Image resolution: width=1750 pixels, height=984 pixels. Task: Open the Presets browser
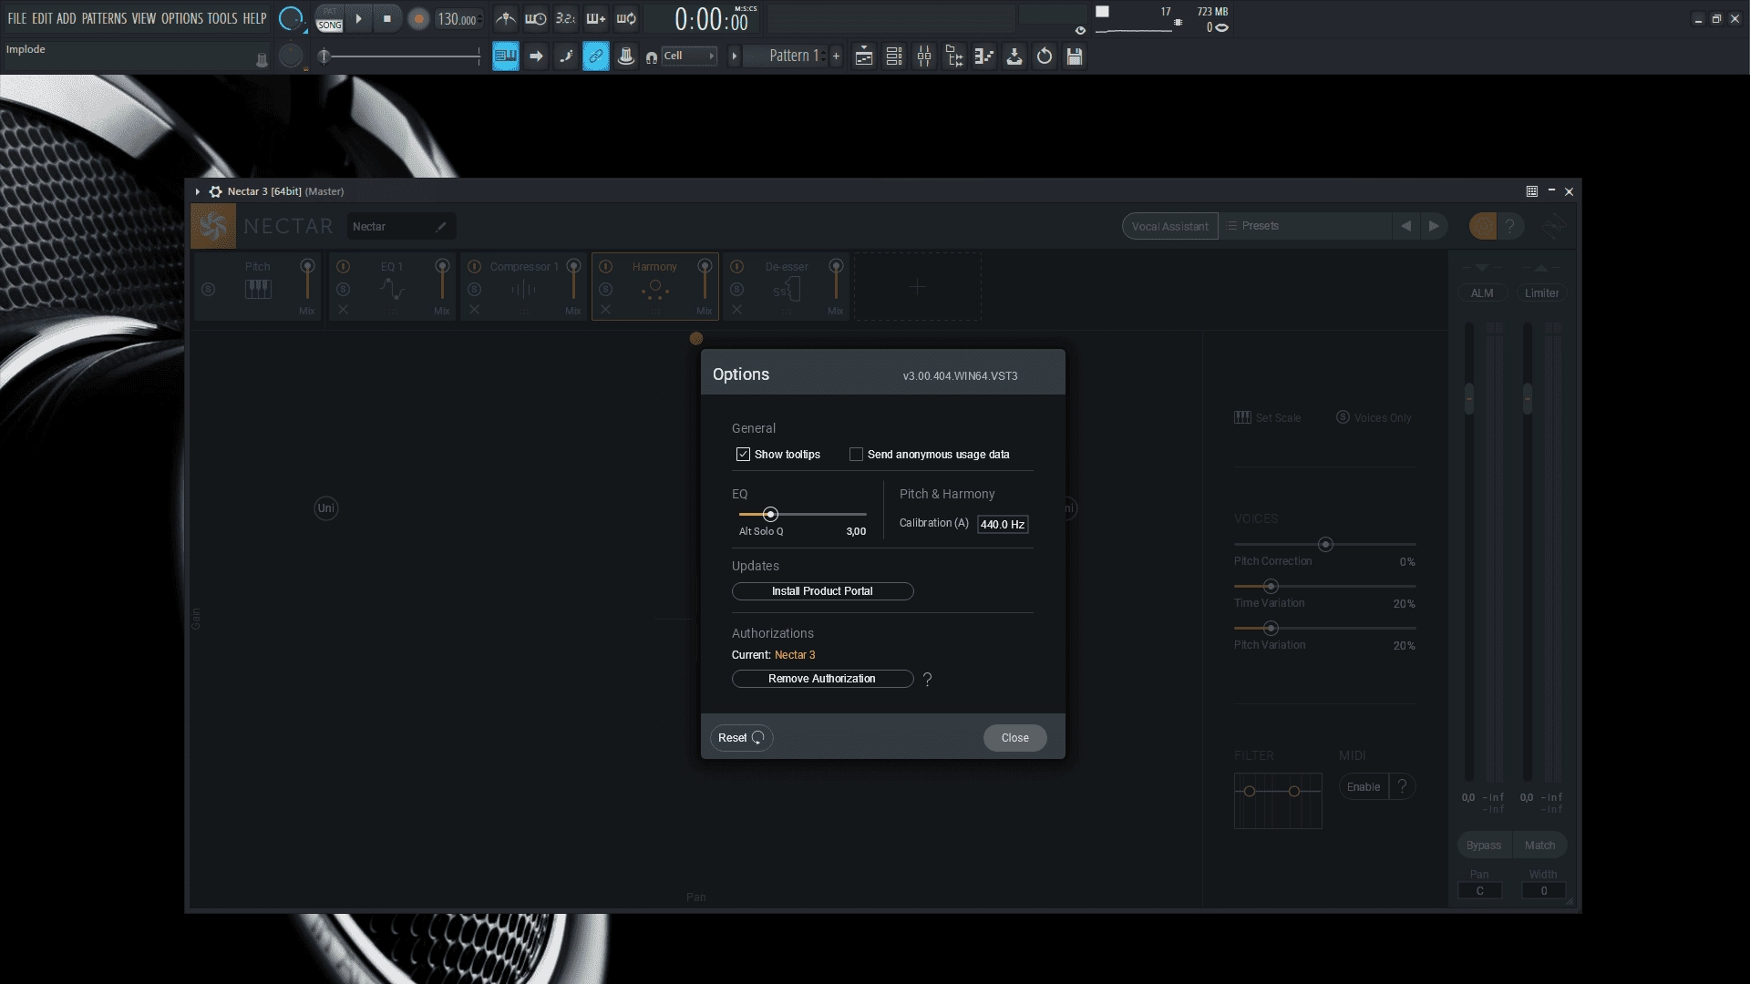(x=1304, y=226)
